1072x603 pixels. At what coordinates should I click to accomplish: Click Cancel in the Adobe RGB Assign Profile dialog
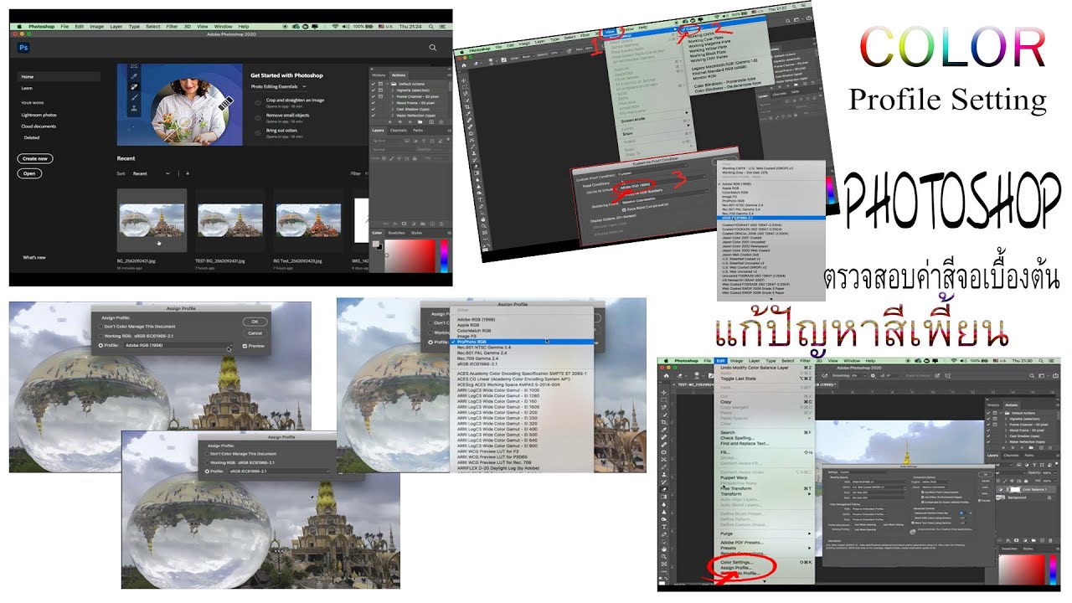(255, 333)
